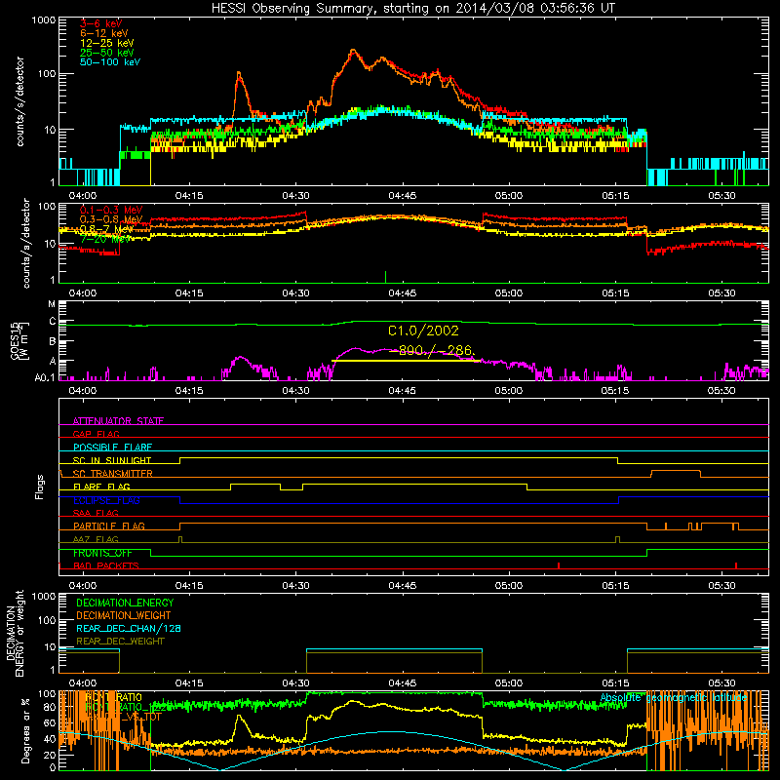Select the green 7-20 MeV legend label
This screenshot has height=780, width=780.
point(105,239)
